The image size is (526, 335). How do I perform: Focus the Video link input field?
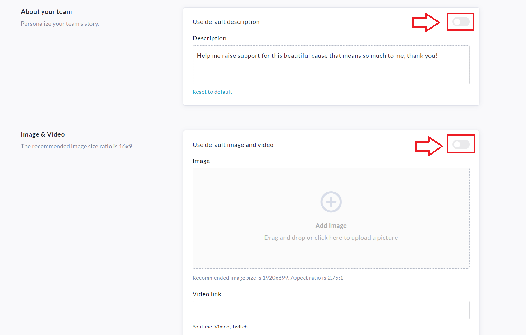331,310
